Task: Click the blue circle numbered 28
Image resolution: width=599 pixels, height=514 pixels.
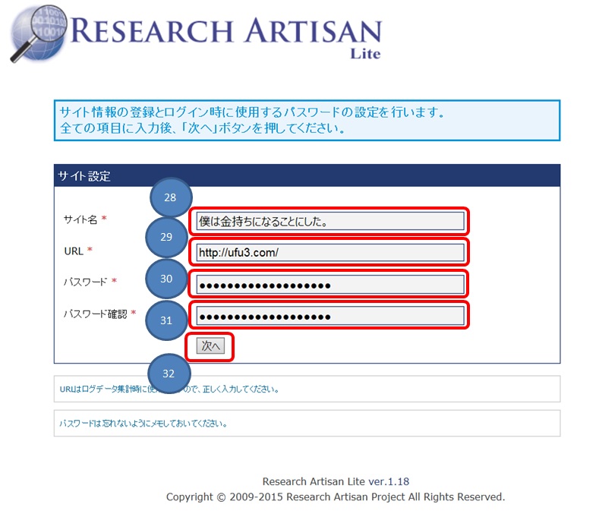Action: (x=170, y=197)
